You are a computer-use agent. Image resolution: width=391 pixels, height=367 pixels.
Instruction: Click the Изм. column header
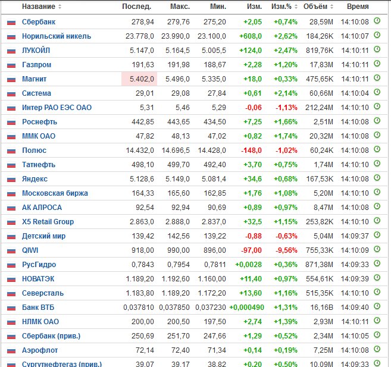(x=254, y=7)
